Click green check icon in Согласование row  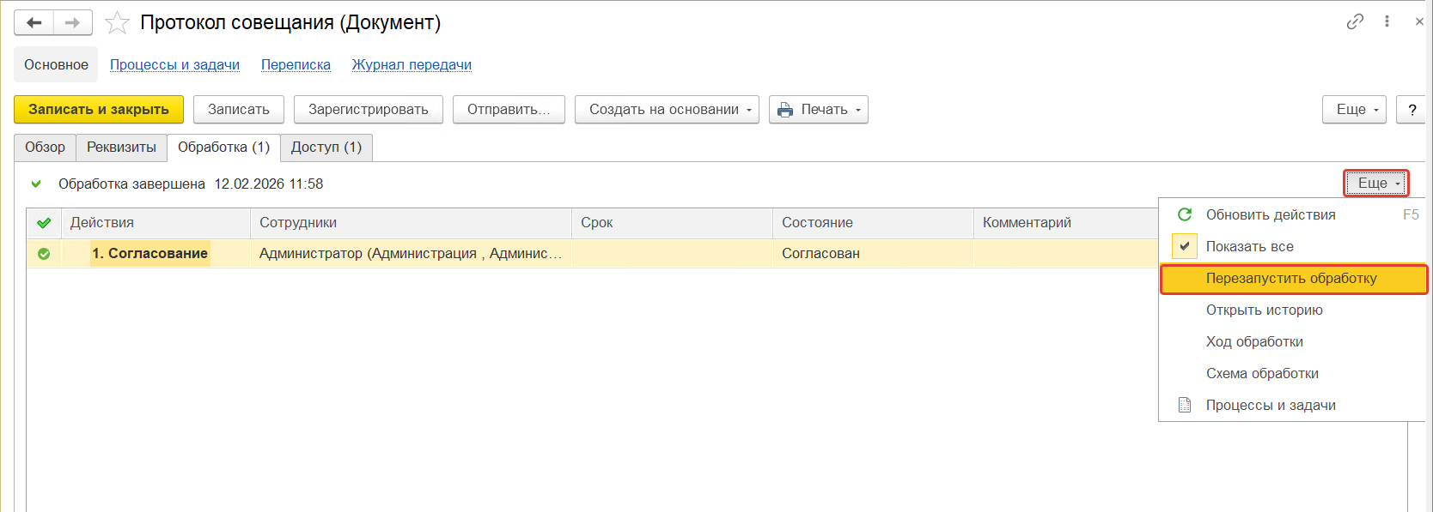44,254
